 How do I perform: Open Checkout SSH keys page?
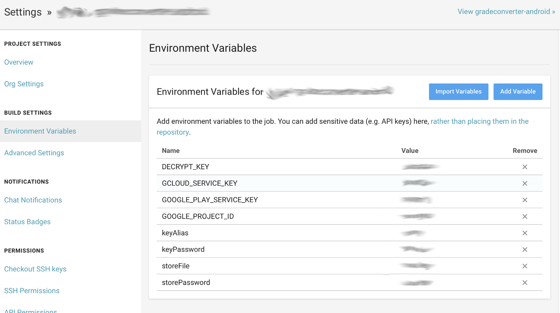35,269
